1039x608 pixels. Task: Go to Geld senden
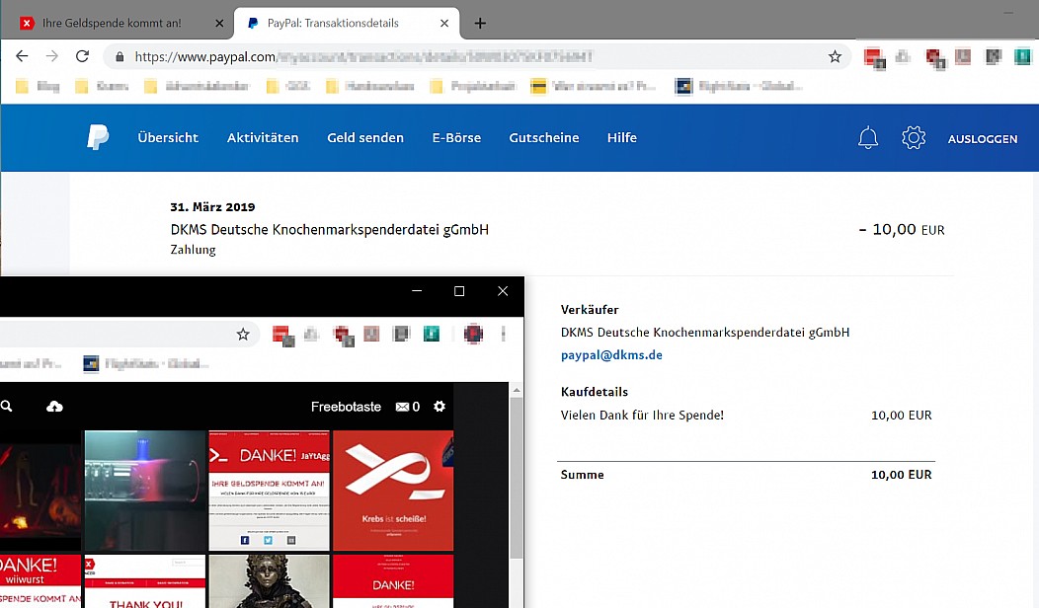[x=365, y=138]
